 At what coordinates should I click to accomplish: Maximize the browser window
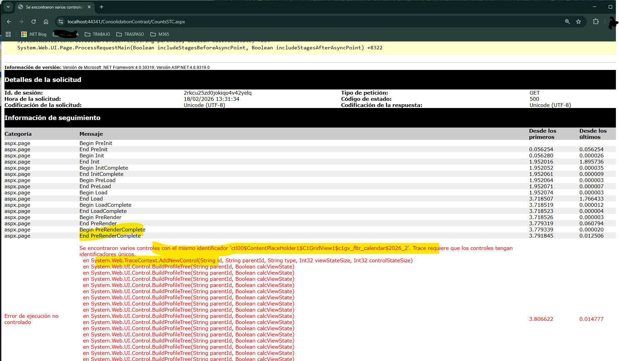click(x=610, y=7)
